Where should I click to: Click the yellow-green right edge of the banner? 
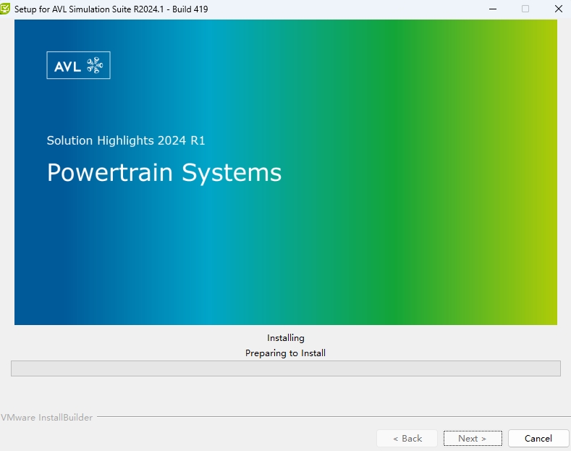[x=546, y=217]
